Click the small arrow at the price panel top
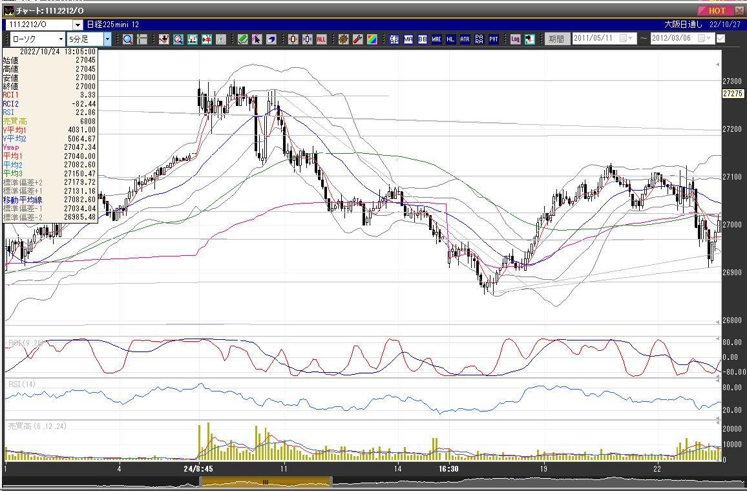 [x=717, y=65]
